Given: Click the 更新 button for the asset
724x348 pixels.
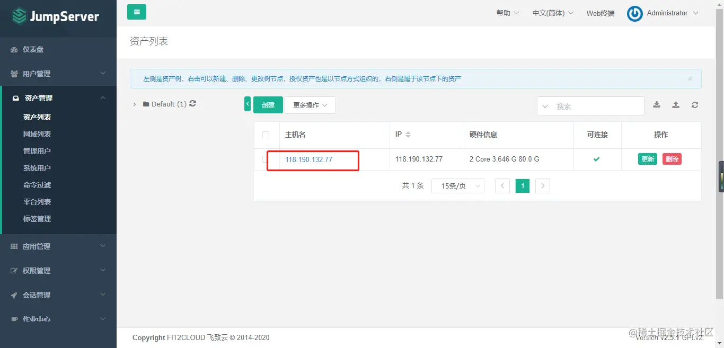Looking at the screenshot, I should (648, 159).
